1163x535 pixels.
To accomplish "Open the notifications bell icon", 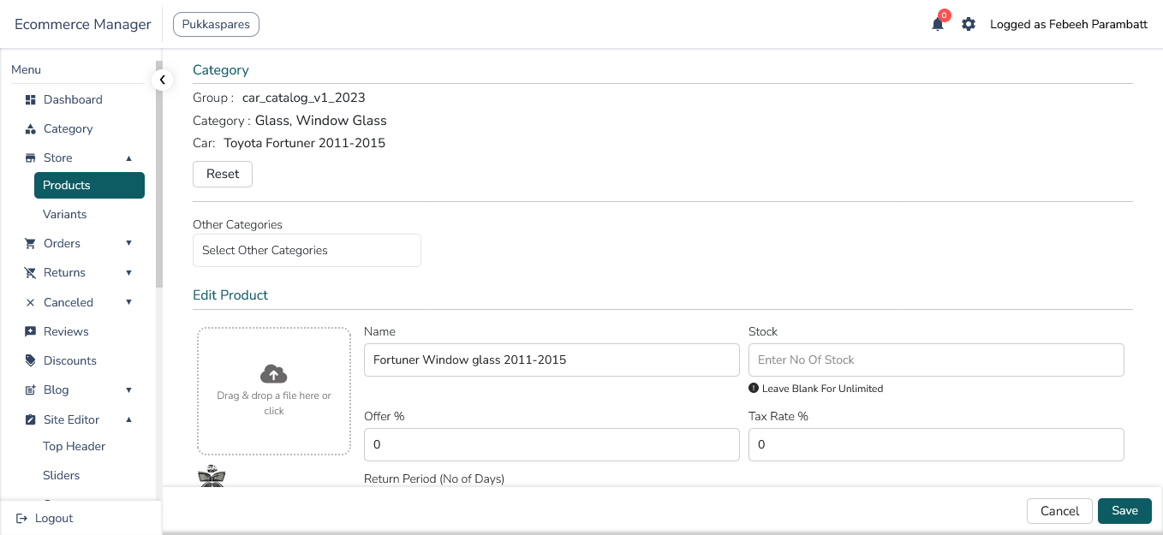I will coord(937,25).
